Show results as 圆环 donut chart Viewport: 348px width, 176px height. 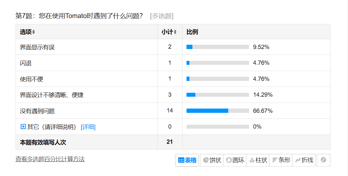click(x=235, y=160)
